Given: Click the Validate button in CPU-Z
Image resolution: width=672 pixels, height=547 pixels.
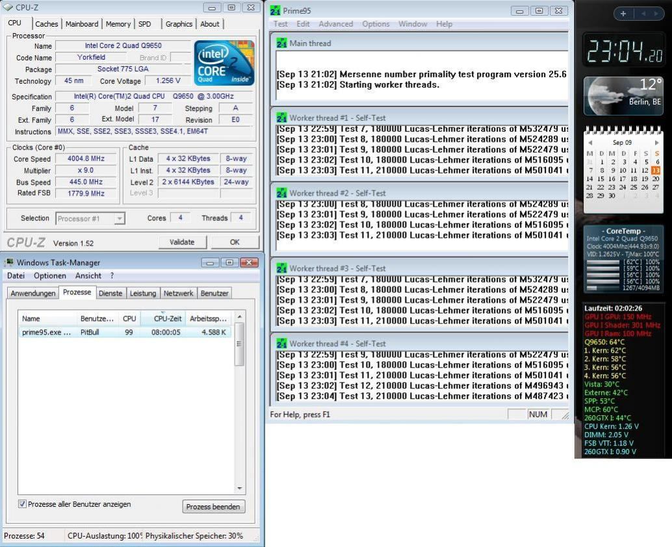Looking at the screenshot, I should [182, 242].
